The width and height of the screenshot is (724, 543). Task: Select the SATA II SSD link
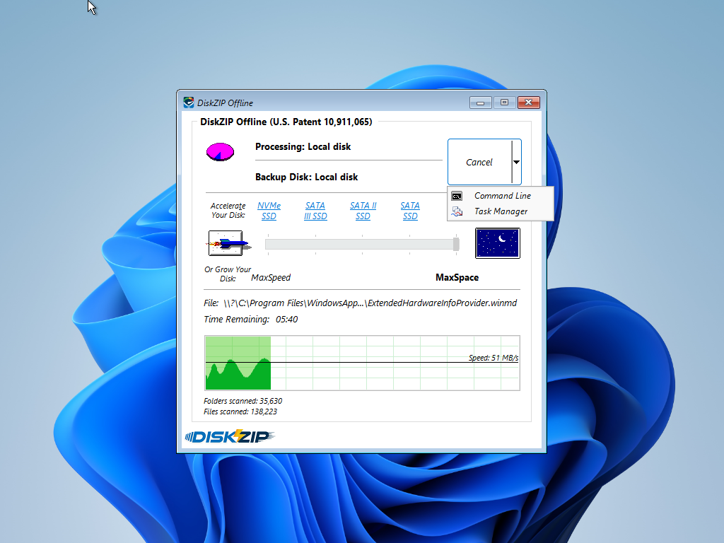[x=363, y=211]
